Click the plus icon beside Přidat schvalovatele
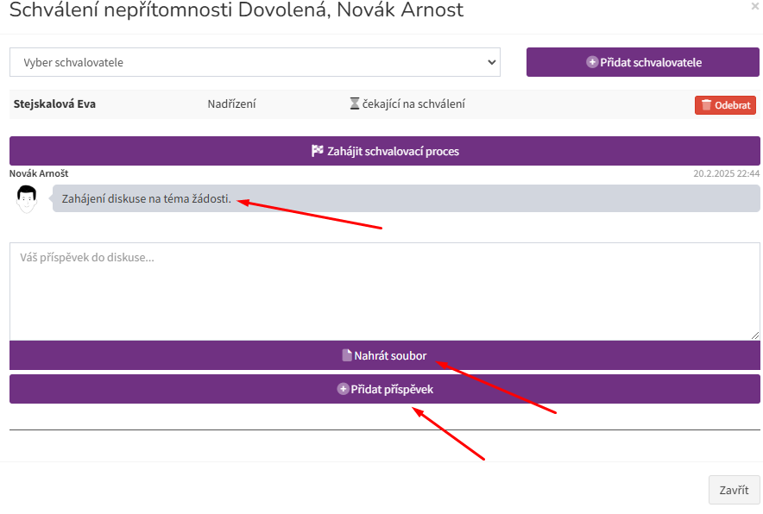The image size is (763, 514). [x=592, y=62]
